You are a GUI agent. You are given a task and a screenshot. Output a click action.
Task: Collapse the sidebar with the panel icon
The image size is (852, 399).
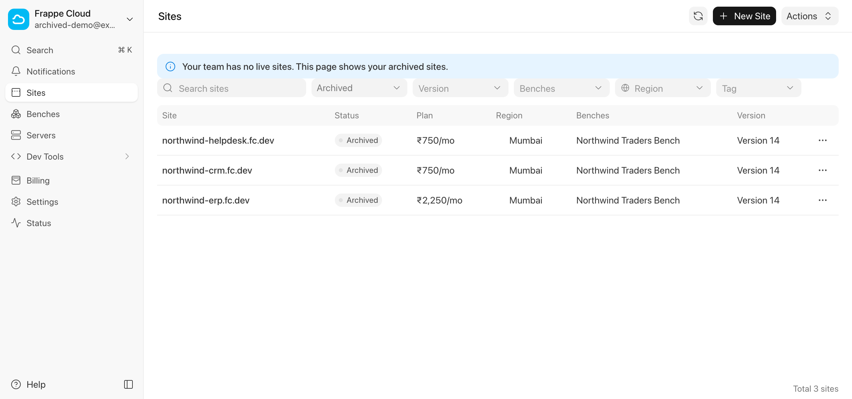coord(128,384)
